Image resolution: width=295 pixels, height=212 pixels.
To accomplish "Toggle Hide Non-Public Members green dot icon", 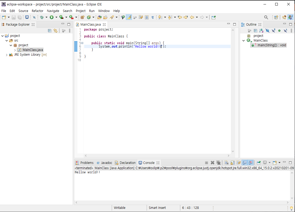I will coord(279,31).
